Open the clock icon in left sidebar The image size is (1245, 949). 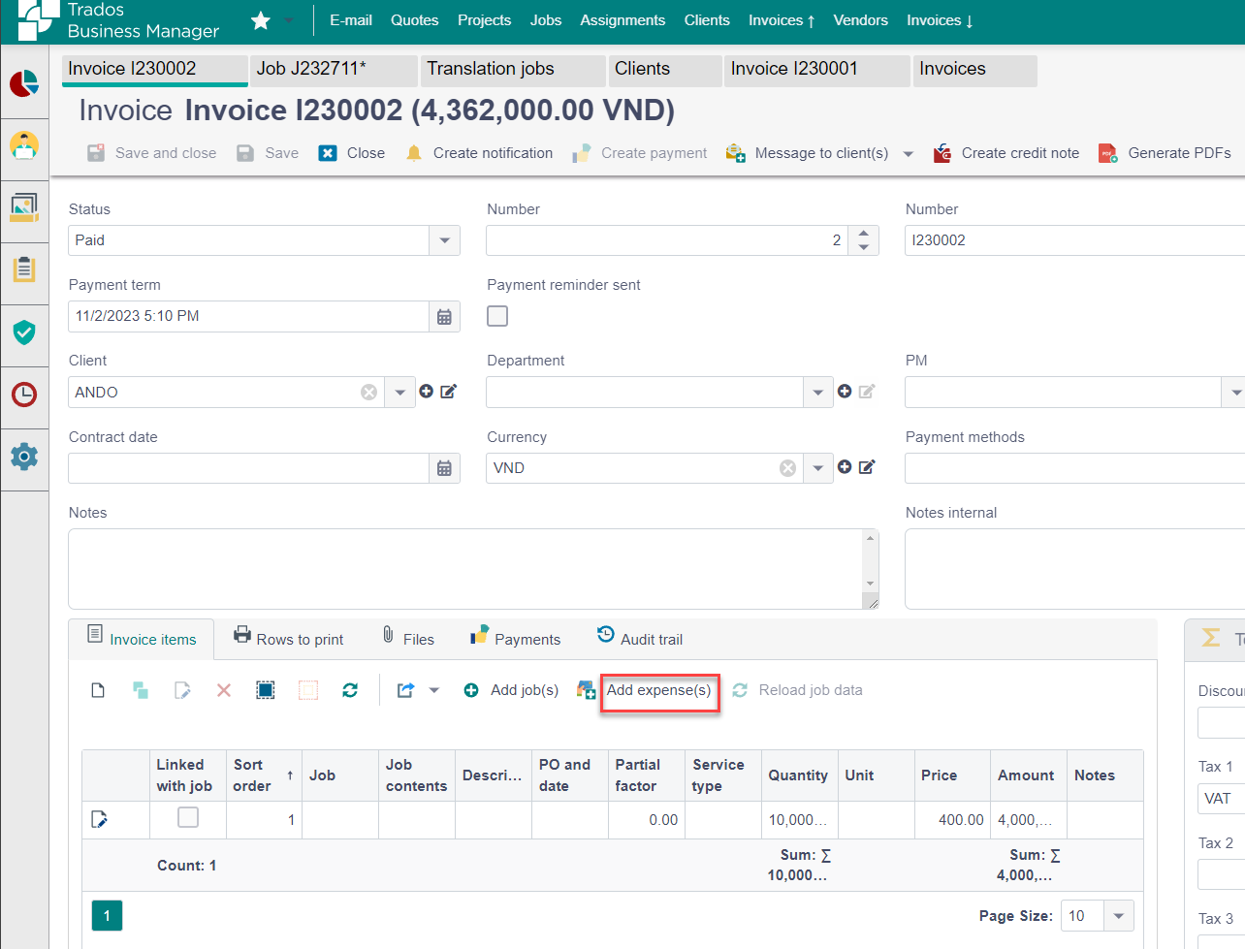24,394
